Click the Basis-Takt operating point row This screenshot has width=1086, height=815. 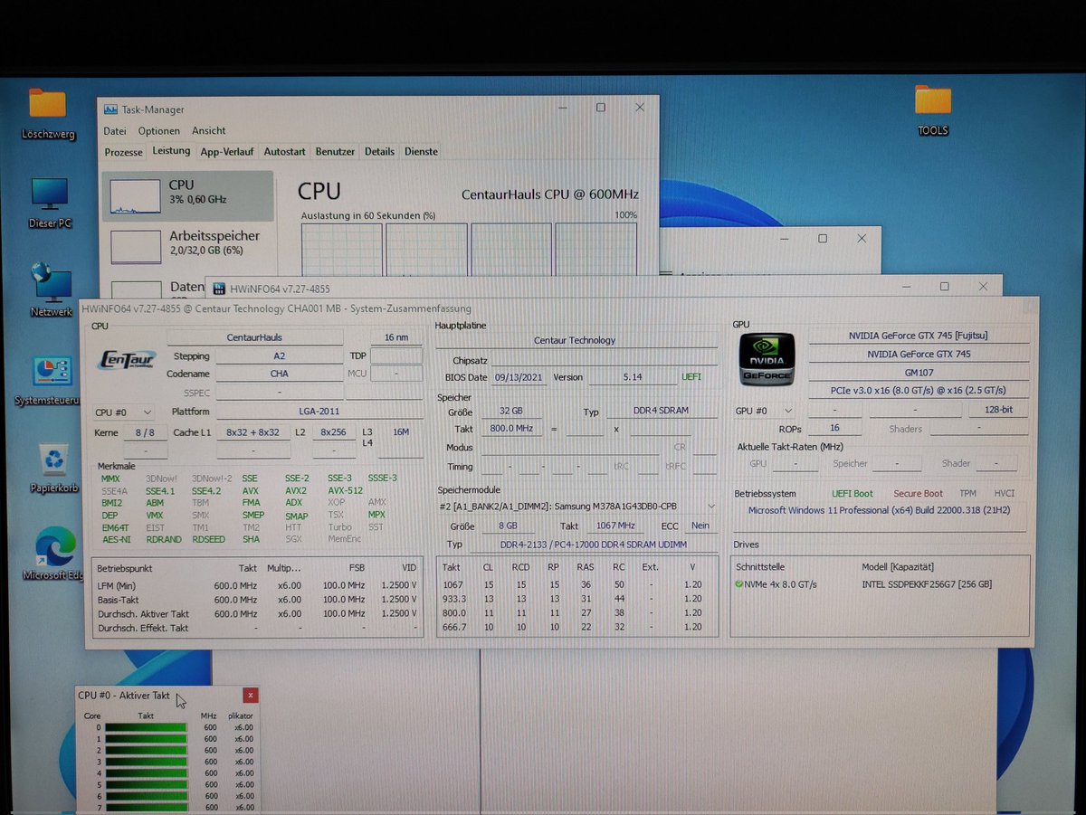coord(258,599)
